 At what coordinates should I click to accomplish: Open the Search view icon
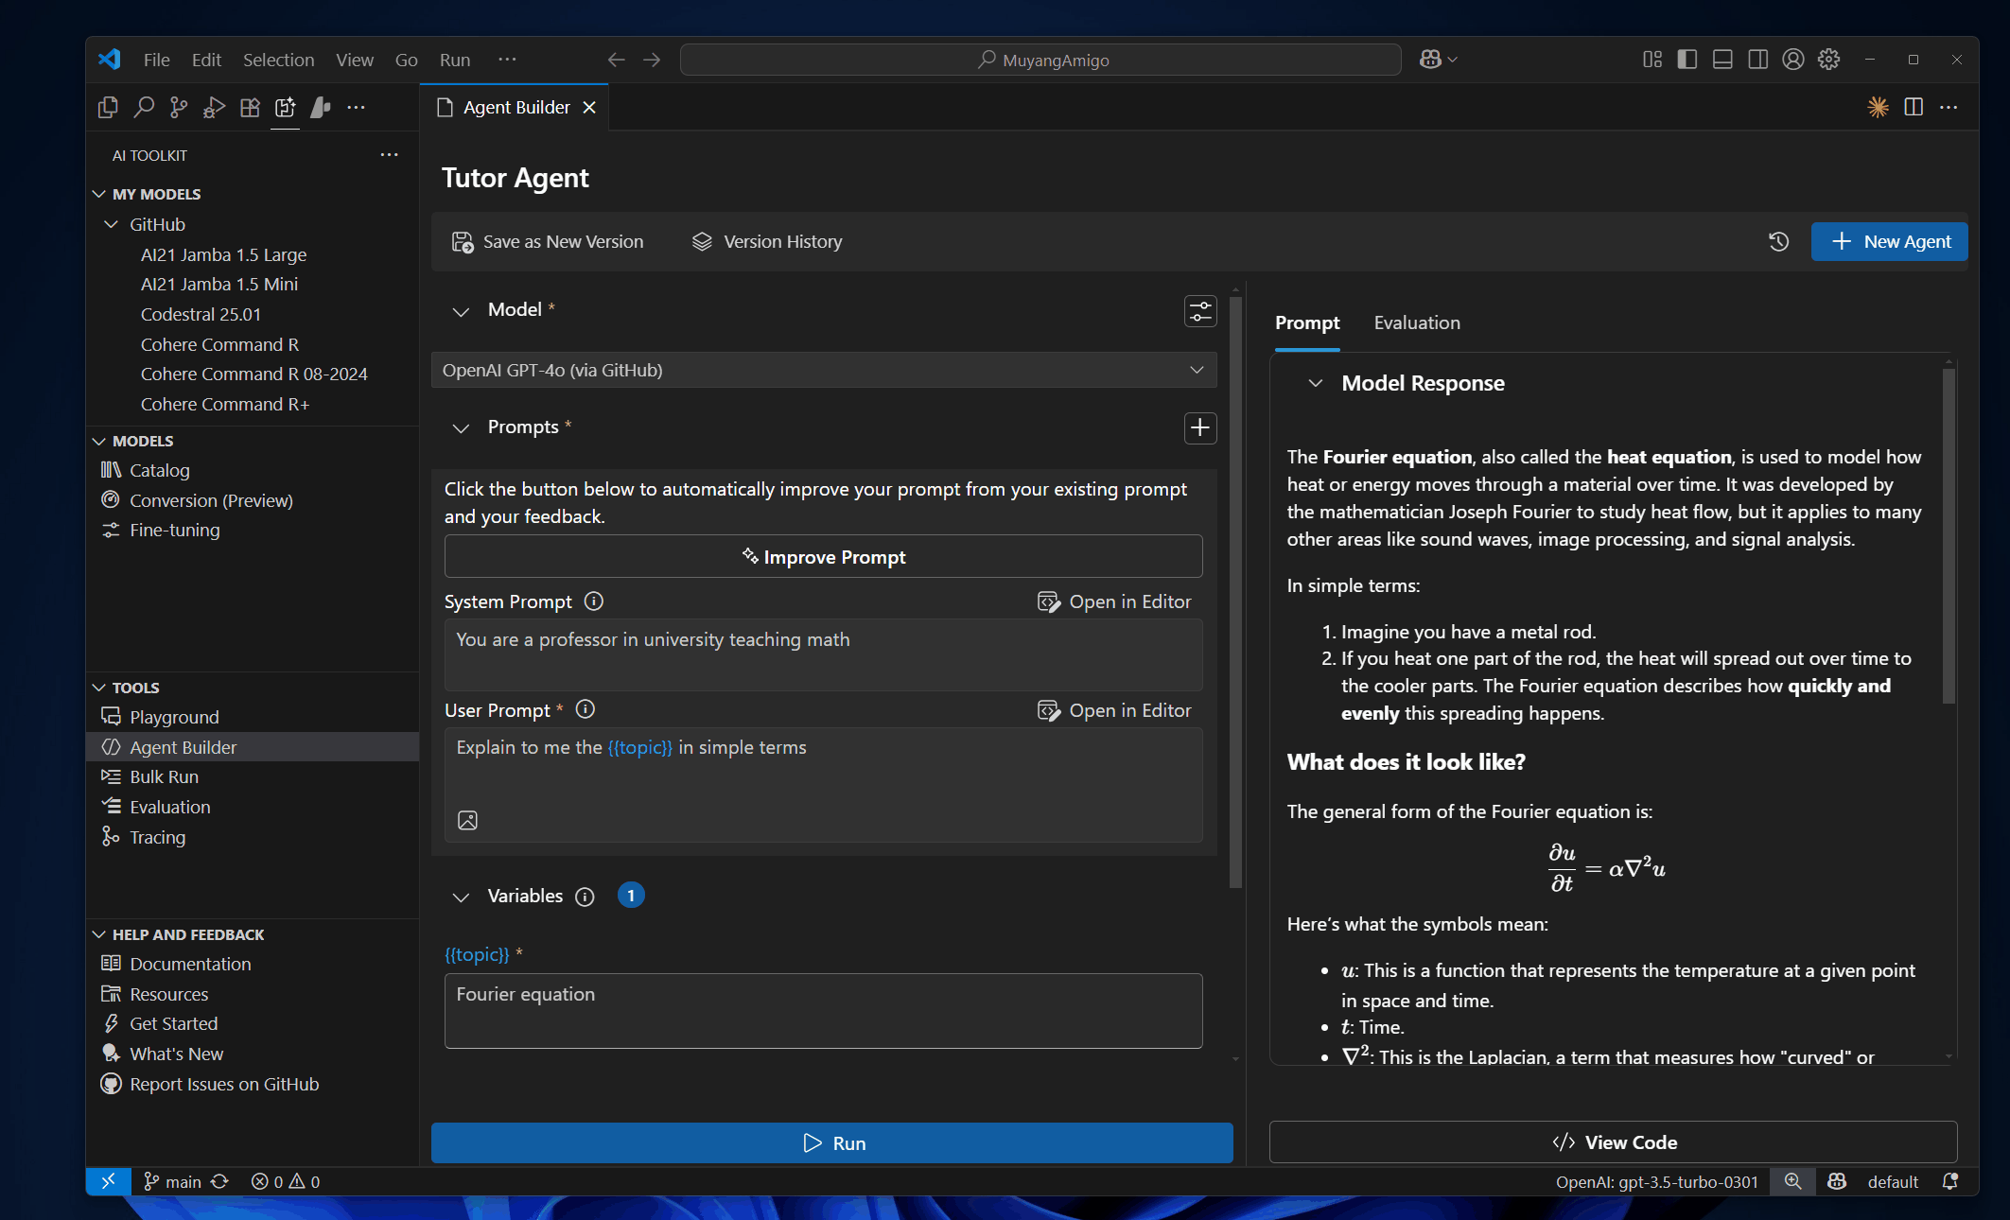(144, 108)
